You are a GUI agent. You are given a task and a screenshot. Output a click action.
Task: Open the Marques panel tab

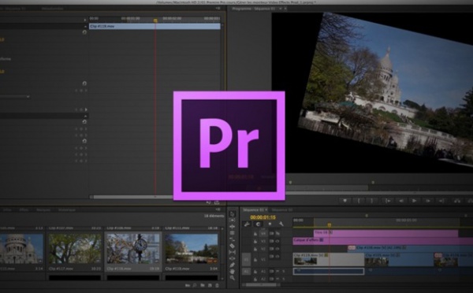click(43, 210)
